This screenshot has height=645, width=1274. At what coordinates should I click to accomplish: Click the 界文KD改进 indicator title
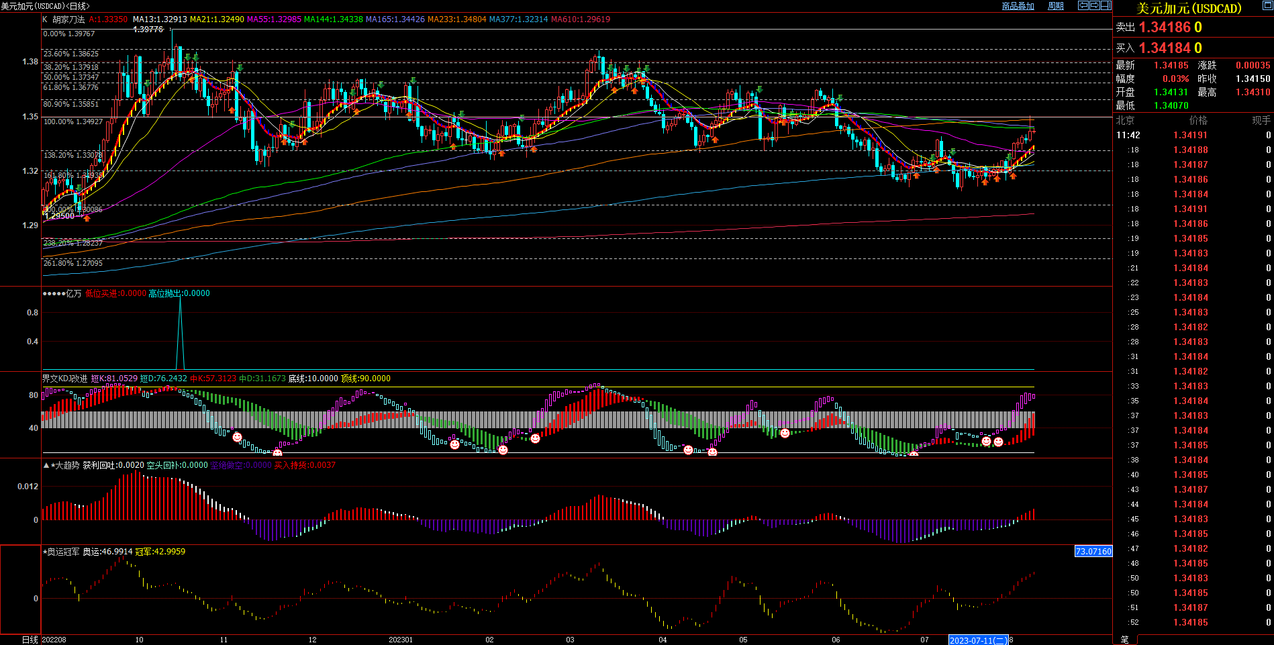(65, 379)
